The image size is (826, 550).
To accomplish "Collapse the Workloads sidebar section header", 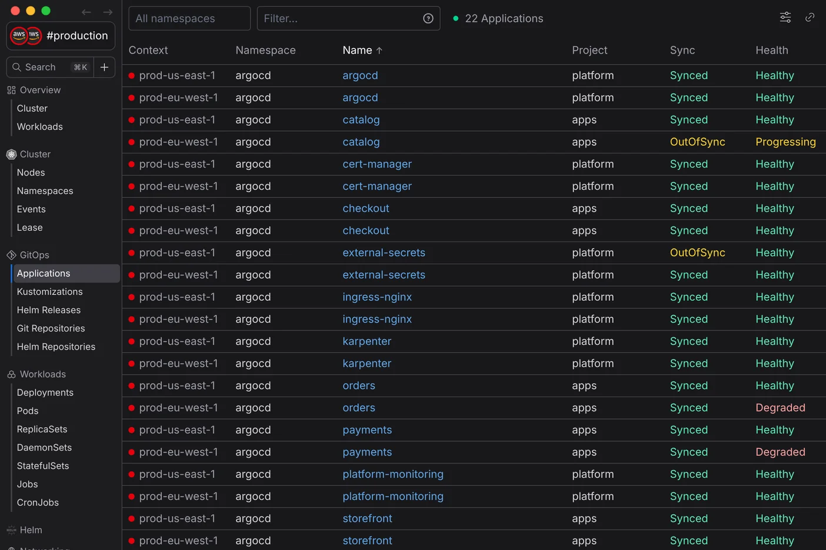I will tap(43, 374).
